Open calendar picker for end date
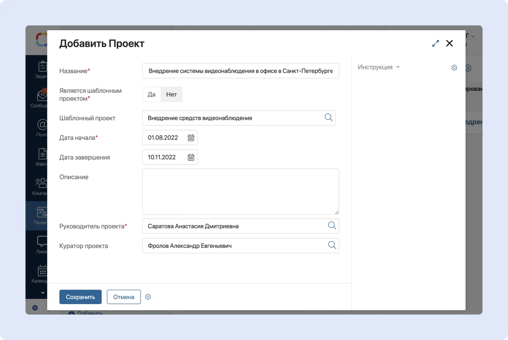This screenshot has height=340, width=508. (191, 157)
